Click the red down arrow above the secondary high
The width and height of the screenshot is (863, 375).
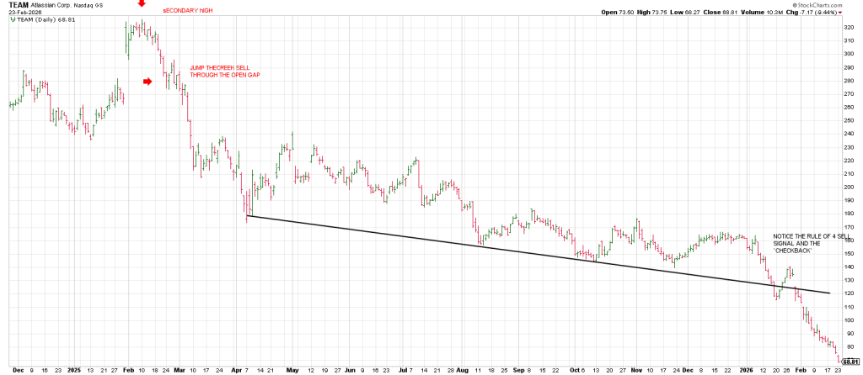tap(141, 3)
